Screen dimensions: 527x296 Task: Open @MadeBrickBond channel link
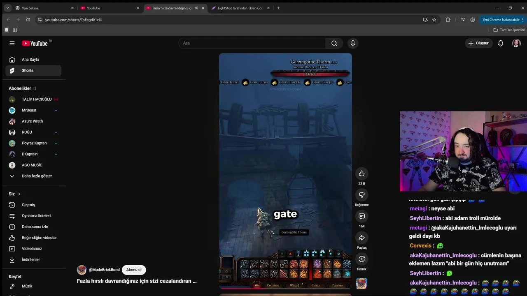pos(104,270)
